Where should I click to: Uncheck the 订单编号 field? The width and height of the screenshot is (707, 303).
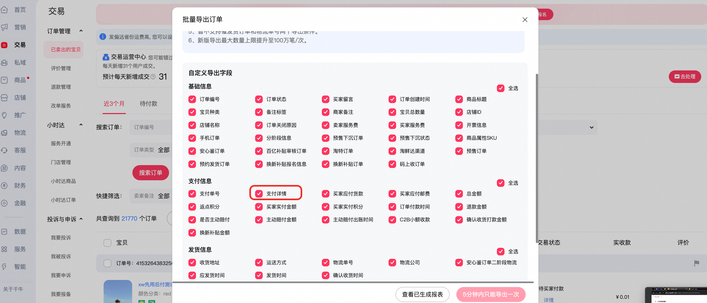(192, 99)
